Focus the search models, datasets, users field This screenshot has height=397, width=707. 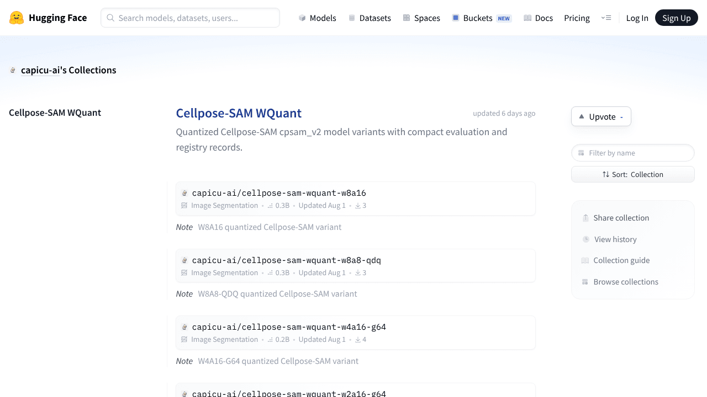pyautogui.click(x=190, y=18)
